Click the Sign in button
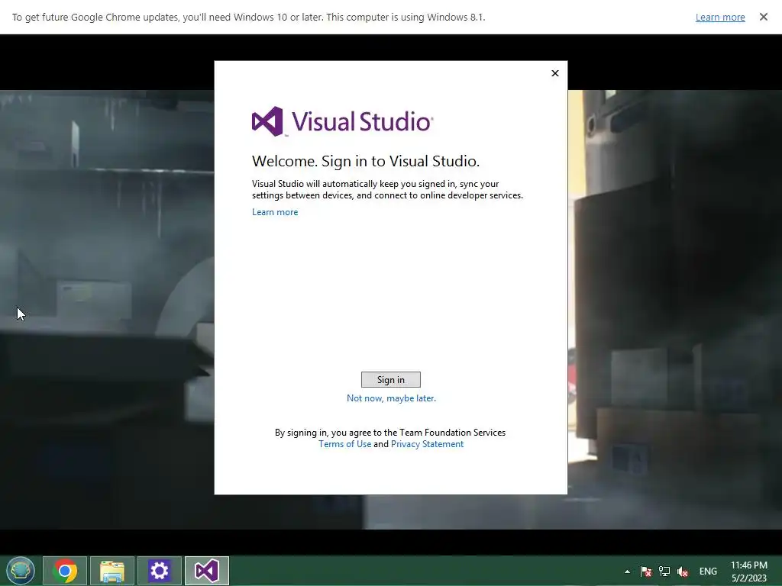782x586 pixels. (390, 380)
